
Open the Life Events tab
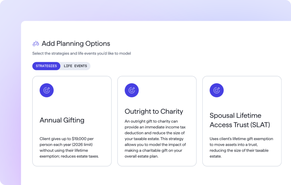[x=75, y=66]
